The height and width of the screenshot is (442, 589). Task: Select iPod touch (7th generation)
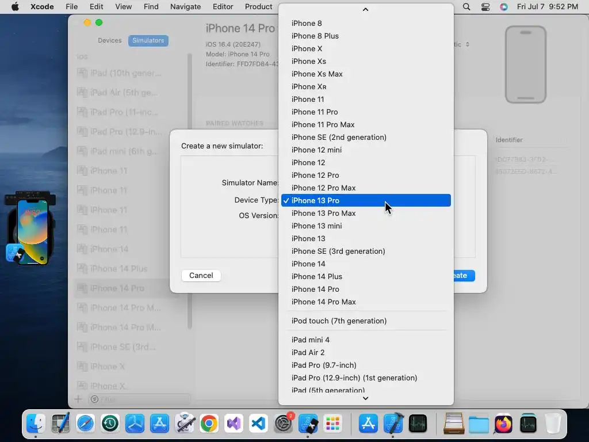pos(366,321)
